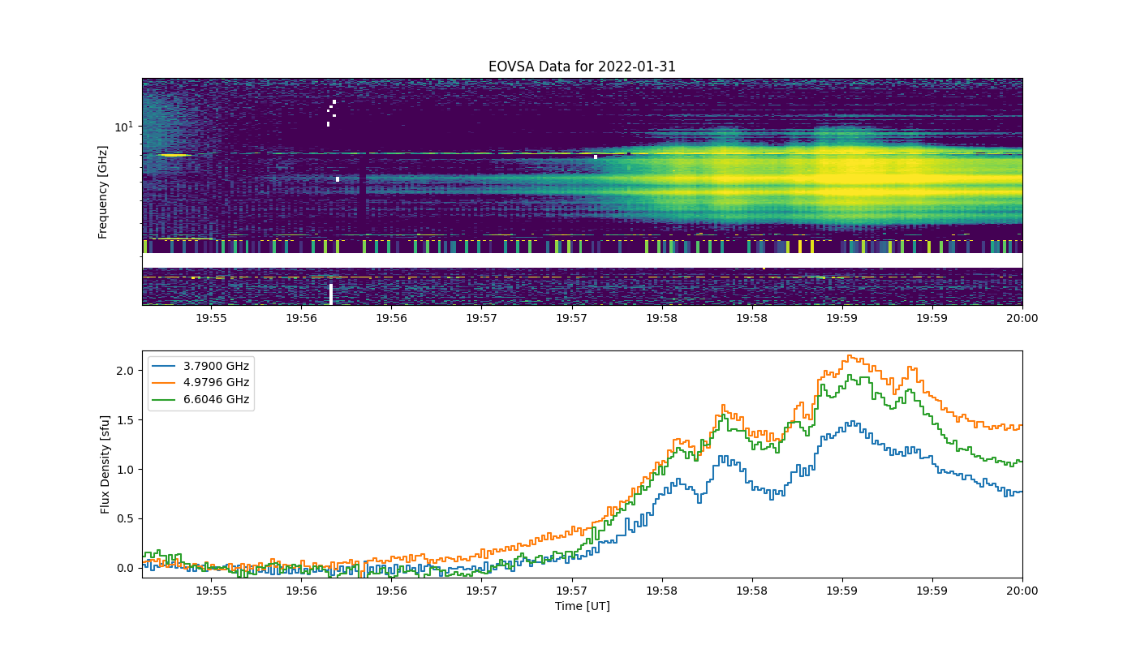Click the white horizontal data gap band in the spectrogram
This screenshot has height=649, width=1136.
pyautogui.click(x=582, y=260)
